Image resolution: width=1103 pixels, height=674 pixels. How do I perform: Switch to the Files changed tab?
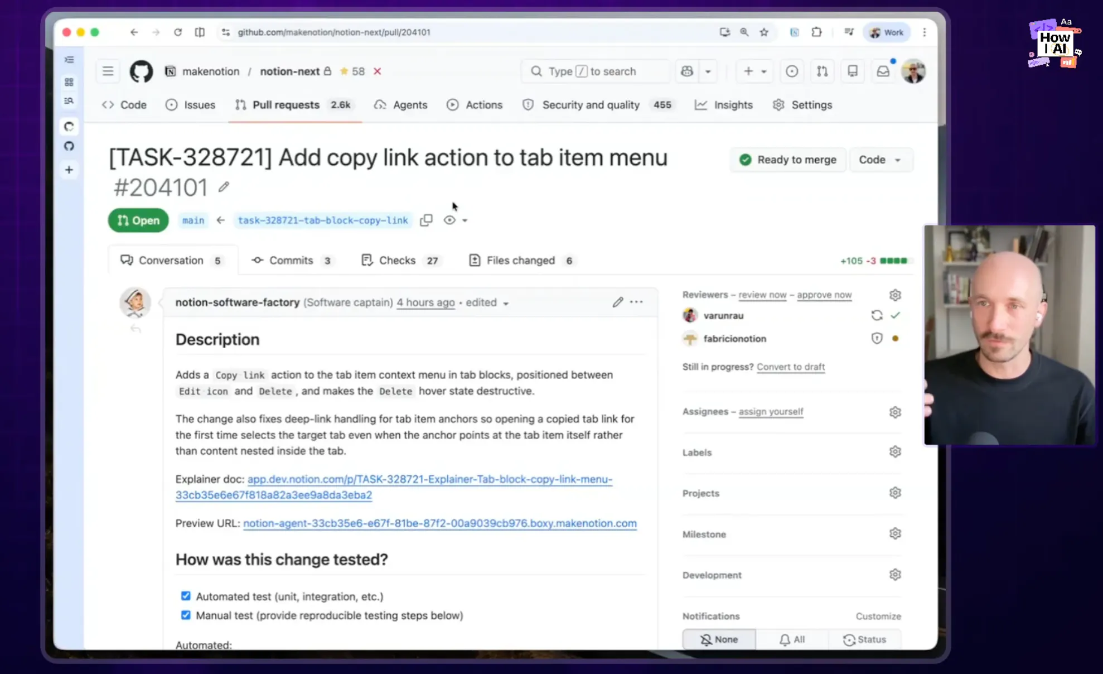click(522, 261)
